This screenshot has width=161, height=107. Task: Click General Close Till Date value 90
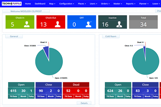point(41,91)
